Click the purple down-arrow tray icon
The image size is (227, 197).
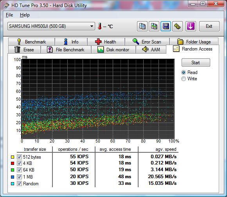(x=191, y=26)
